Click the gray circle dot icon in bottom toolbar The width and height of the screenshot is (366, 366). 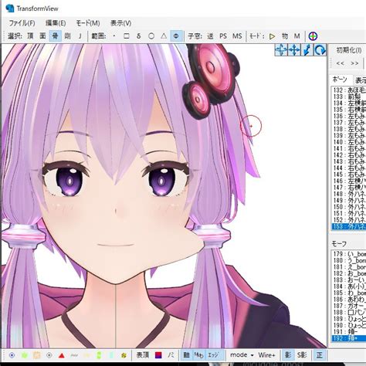pyautogui.click(x=49, y=355)
